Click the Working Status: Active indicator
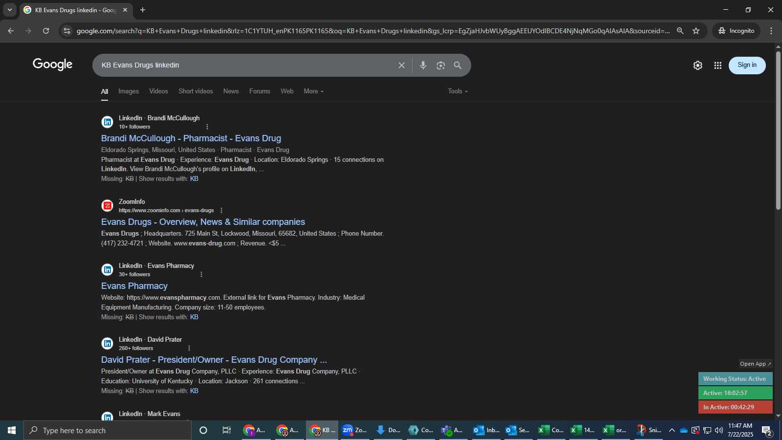 (x=735, y=379)
